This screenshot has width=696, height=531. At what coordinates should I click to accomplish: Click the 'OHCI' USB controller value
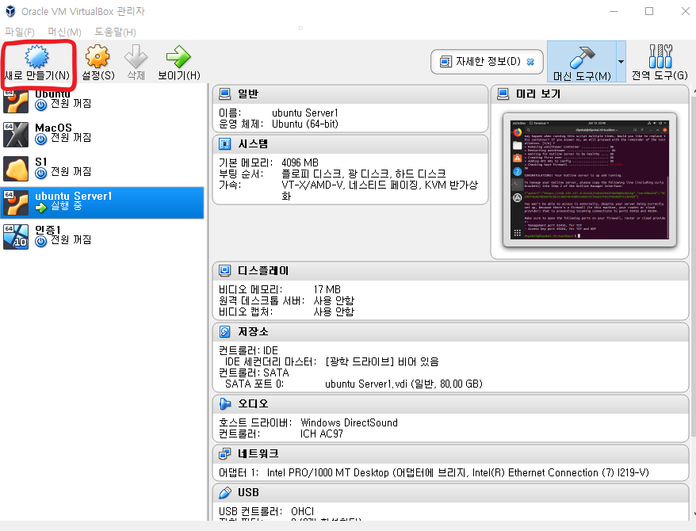point(302,511)
